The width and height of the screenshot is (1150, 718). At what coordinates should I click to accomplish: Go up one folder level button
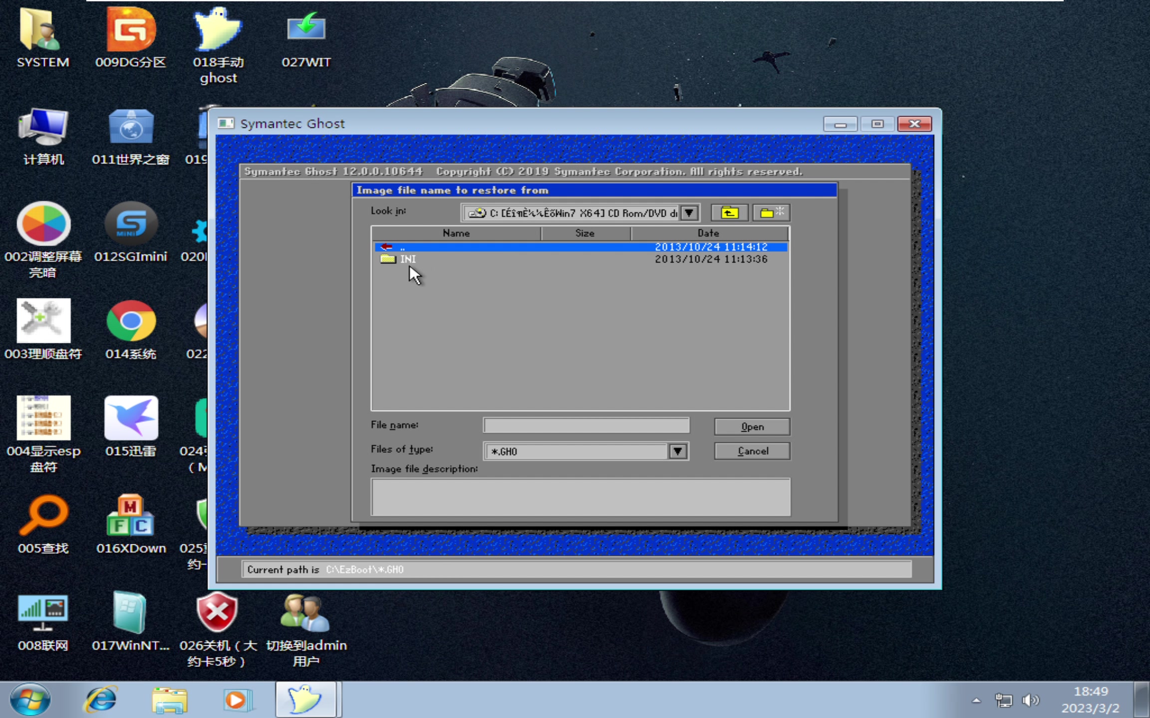[x=729, y=213]
